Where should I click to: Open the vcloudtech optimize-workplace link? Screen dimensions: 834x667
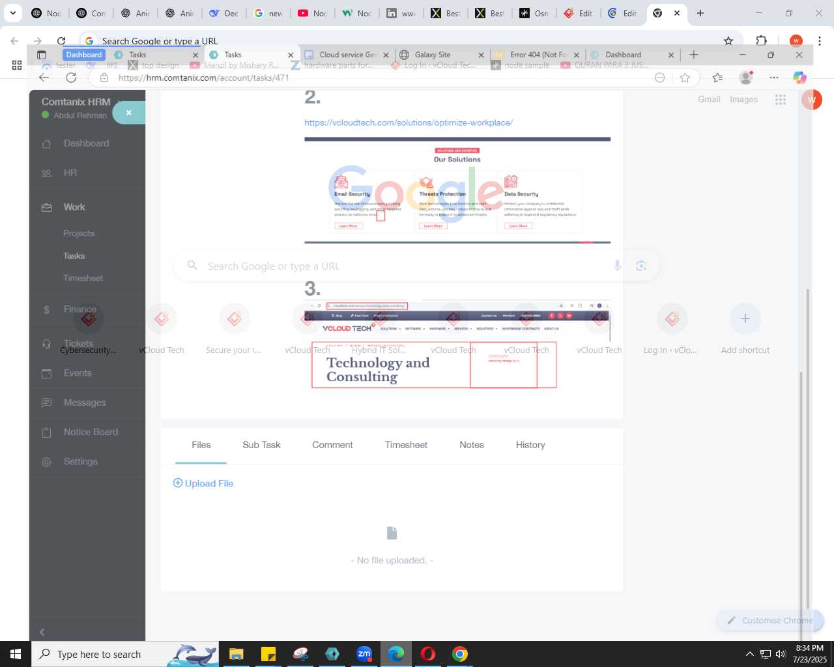click(x=409, y=122)
